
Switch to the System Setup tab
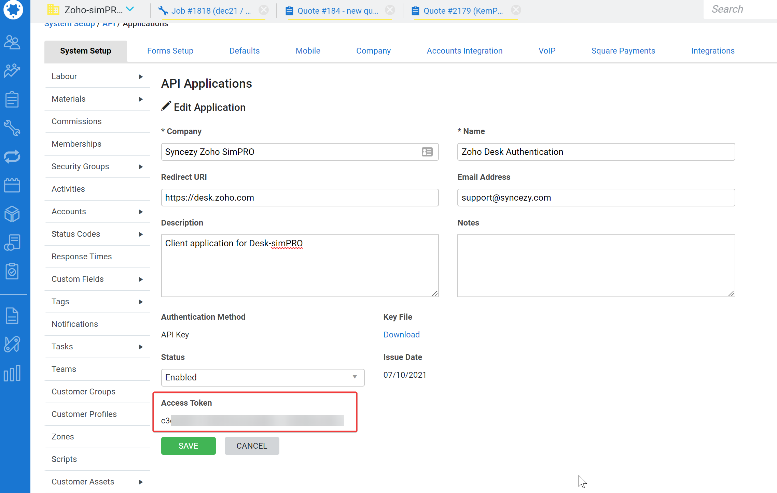tap(86, 51)
